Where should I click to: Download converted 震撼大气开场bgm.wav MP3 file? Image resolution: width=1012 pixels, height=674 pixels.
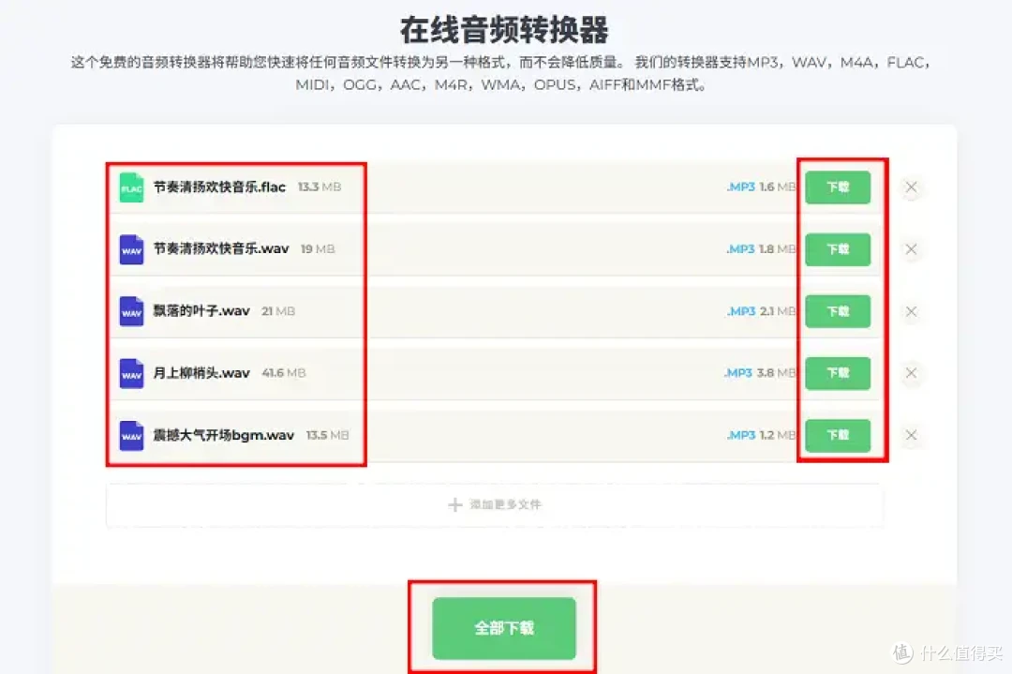pyautogui.click(x=838, y=435)
